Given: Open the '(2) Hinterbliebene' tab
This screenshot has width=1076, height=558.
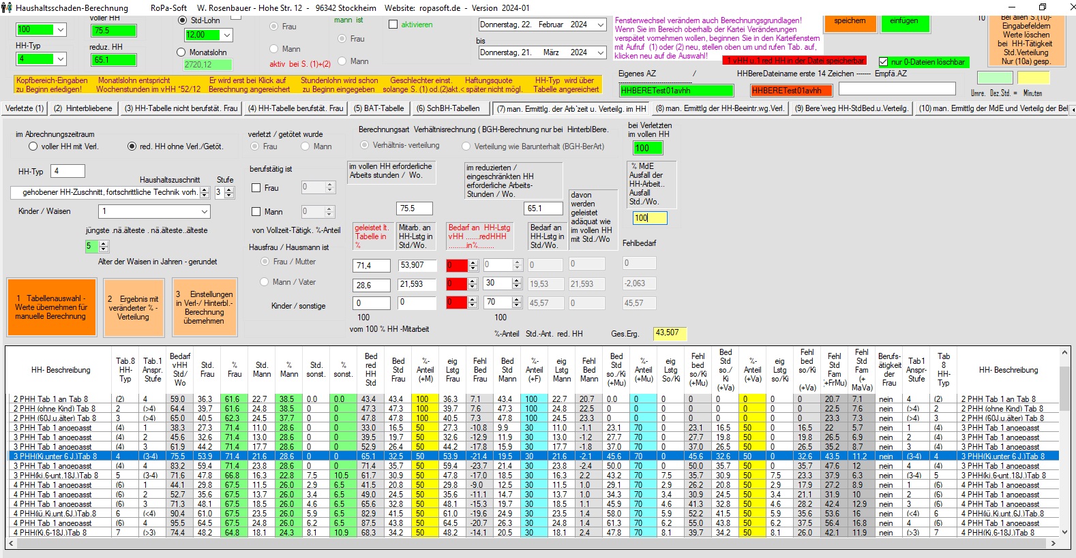Looking at the screenshot, I should [x=83, y=108].
